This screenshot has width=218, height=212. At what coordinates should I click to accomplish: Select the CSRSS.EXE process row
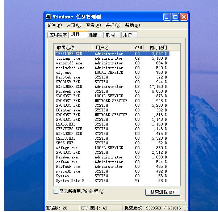(x=112, y=138)
